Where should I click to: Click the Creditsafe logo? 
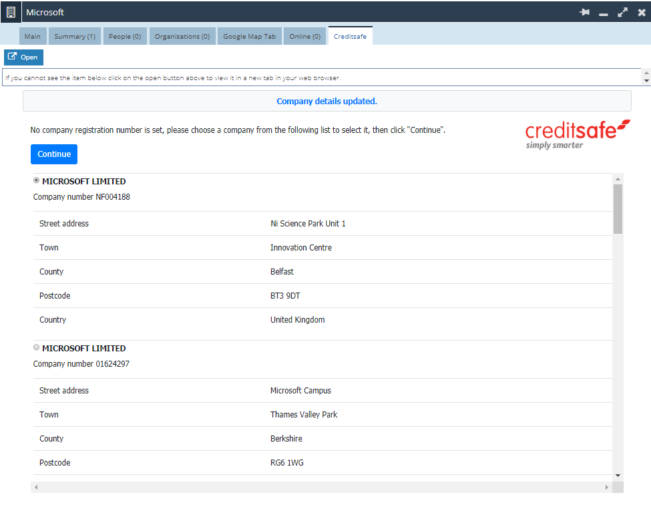[x=578, y=134]
